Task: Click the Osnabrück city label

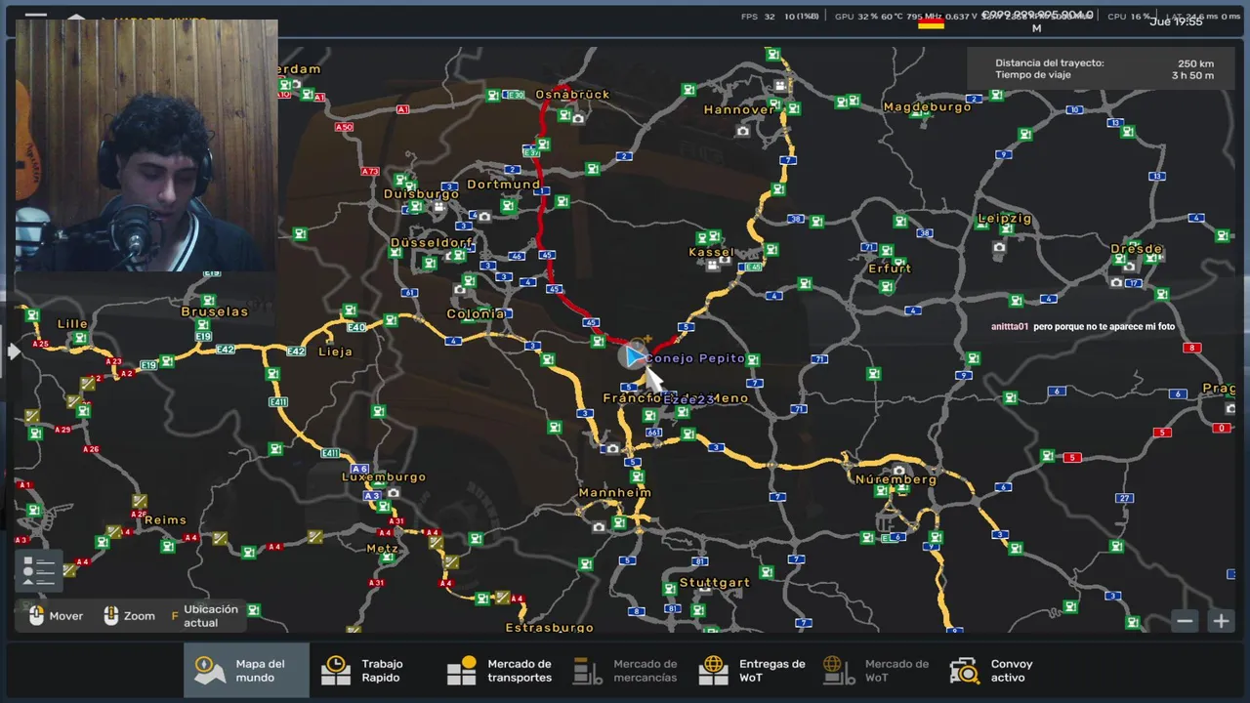Action: (572, 95)
